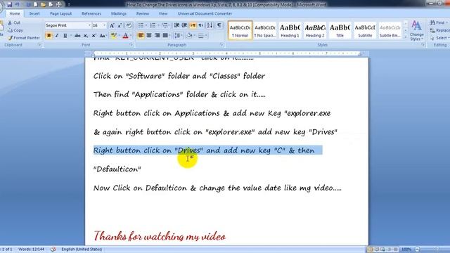Image resolution: width=450 pixels, height=253 pixels.
Task: Toggle left-to-right text direction
Action: pos(193,25)
